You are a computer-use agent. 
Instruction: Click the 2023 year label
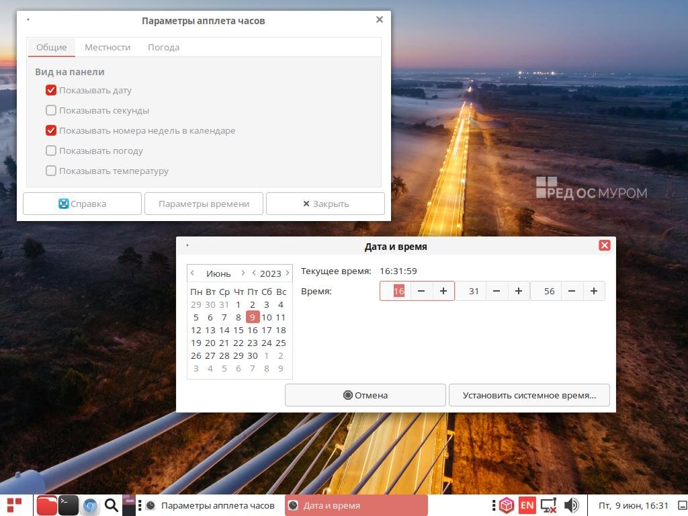270,273
